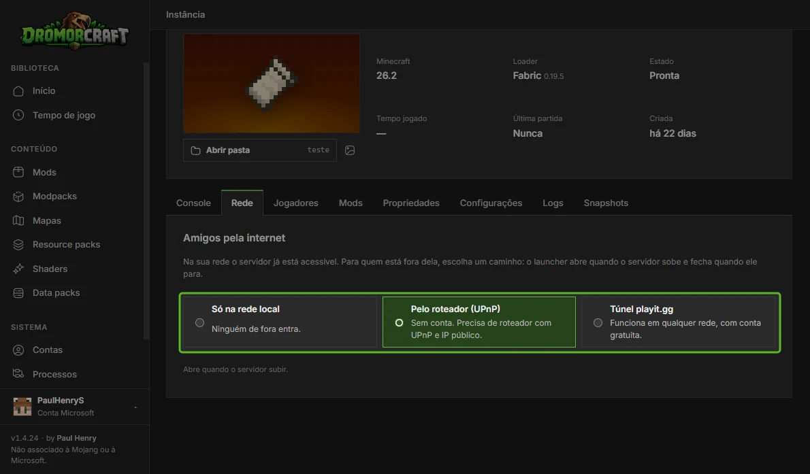Image resolution: width=810 pixels, height=474 pixels.
Task: Click the 'Amigos pela internet' heading
Action: click(x=234, y=238)
